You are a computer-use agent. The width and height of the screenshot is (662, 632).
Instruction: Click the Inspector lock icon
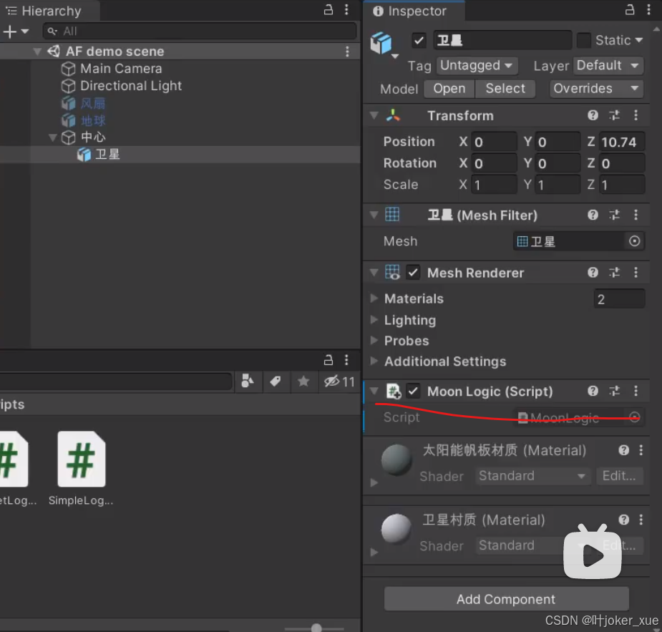[x=628, y=10]
